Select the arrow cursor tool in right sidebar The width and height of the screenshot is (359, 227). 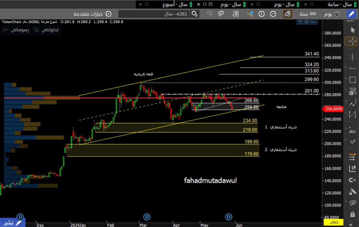point(352,30)
